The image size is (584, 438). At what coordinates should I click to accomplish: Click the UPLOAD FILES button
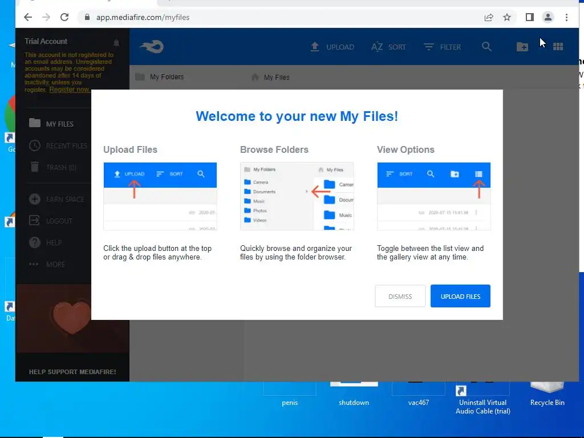460,296
